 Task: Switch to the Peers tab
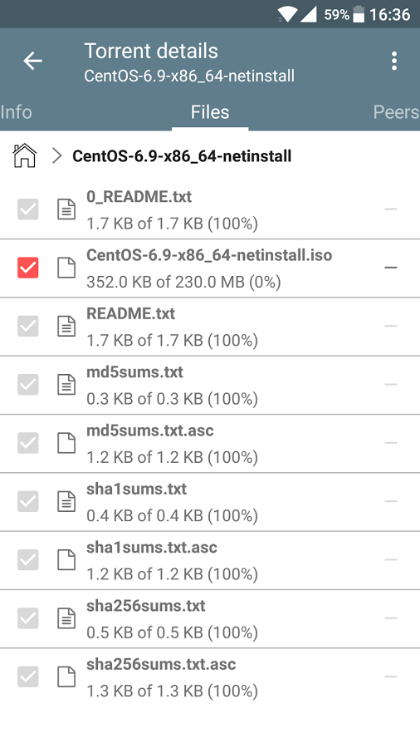pos(396,112)
